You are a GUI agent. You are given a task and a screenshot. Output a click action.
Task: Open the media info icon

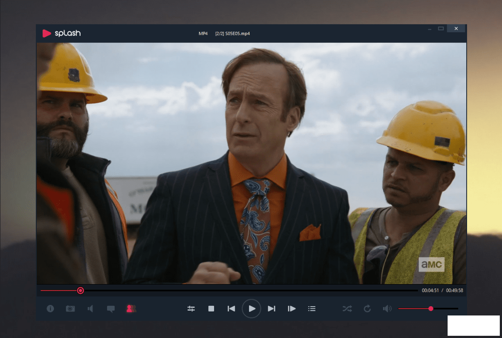click(x=50, y=308)
